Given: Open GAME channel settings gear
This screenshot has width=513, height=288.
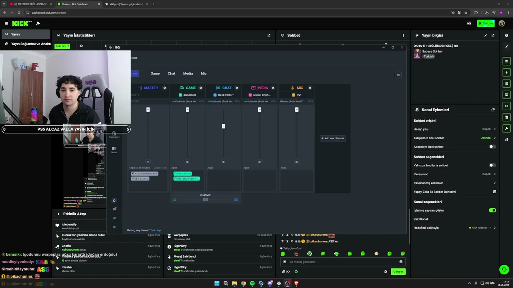Looking at the screenshot, I should [201, 88].
